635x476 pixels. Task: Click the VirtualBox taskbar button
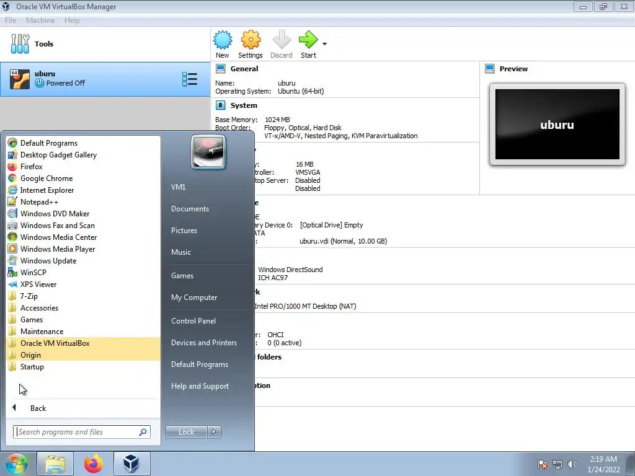click(x=131, y=464)
